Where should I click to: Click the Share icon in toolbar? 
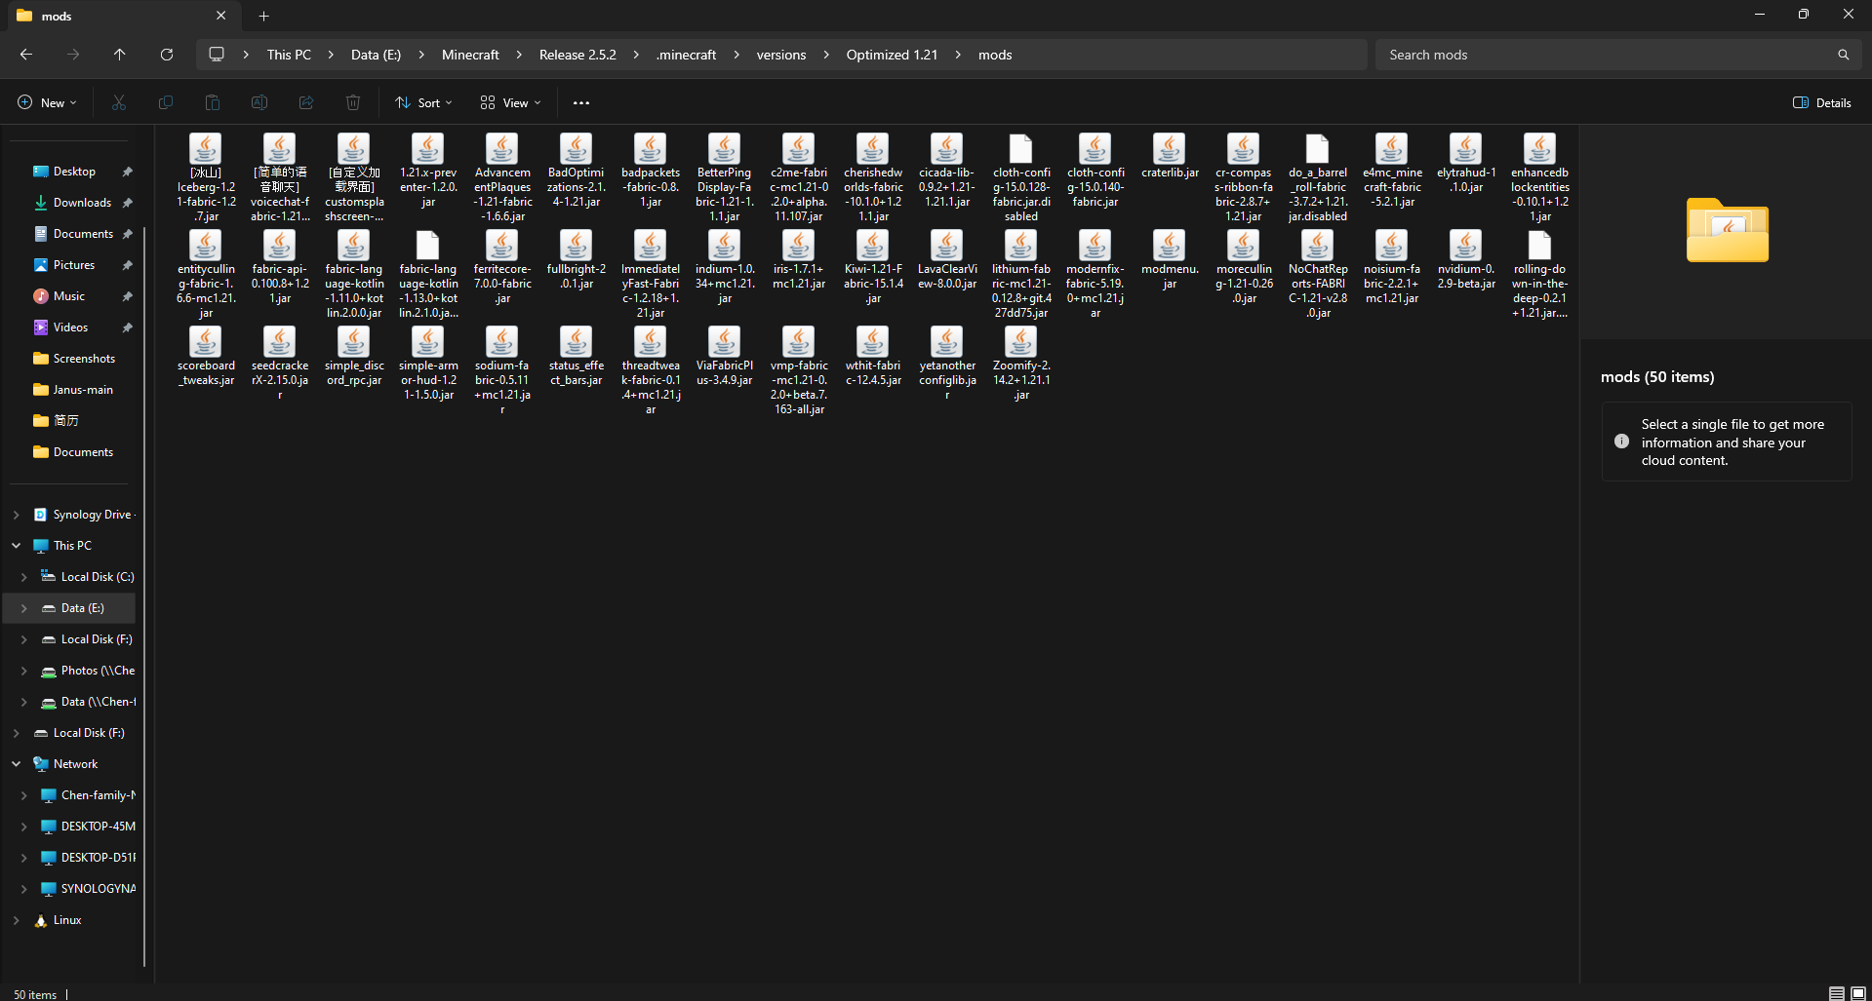tap(306, 102)
